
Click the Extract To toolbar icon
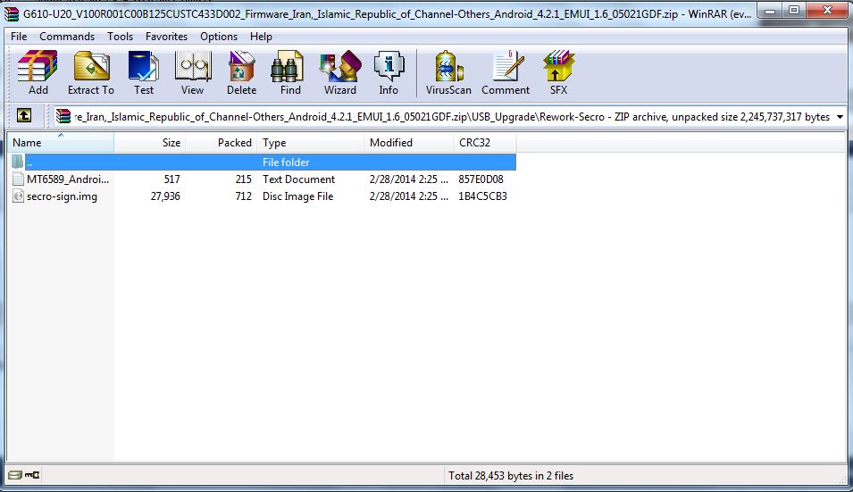pyautogui.click(x=91, y=73)
